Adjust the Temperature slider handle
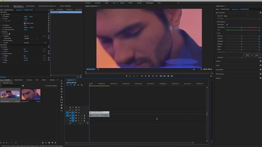Screen dimensions: 262x147 [242, 27]
